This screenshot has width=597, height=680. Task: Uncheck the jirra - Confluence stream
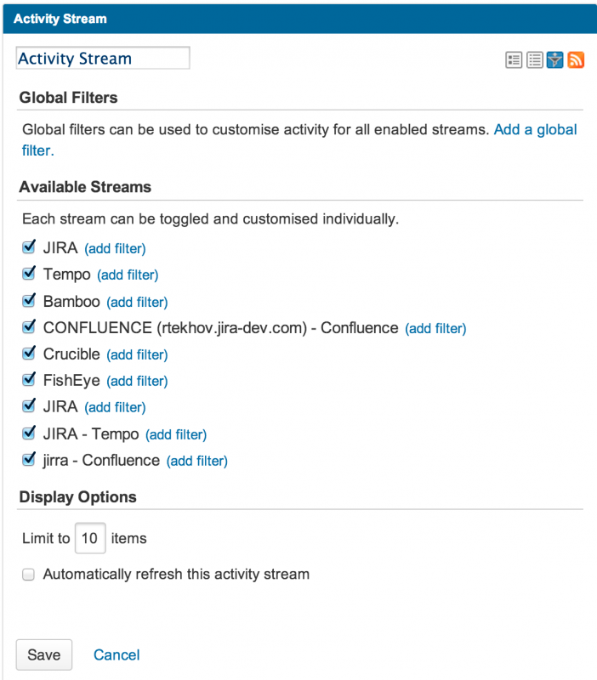[28, 460]
